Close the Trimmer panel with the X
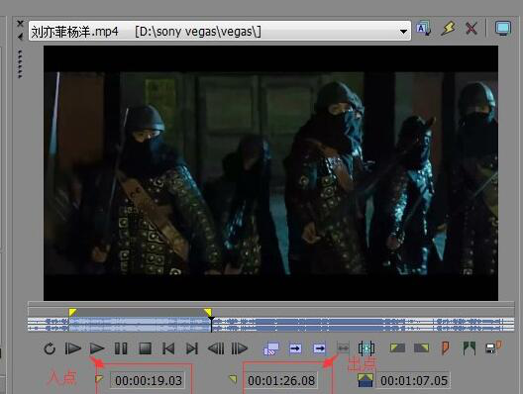Viewport: 523px width, 394px height. point(21,24)
